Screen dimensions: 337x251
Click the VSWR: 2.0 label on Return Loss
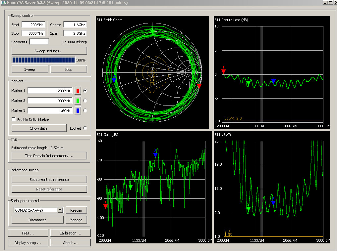[x=233, y=118]
